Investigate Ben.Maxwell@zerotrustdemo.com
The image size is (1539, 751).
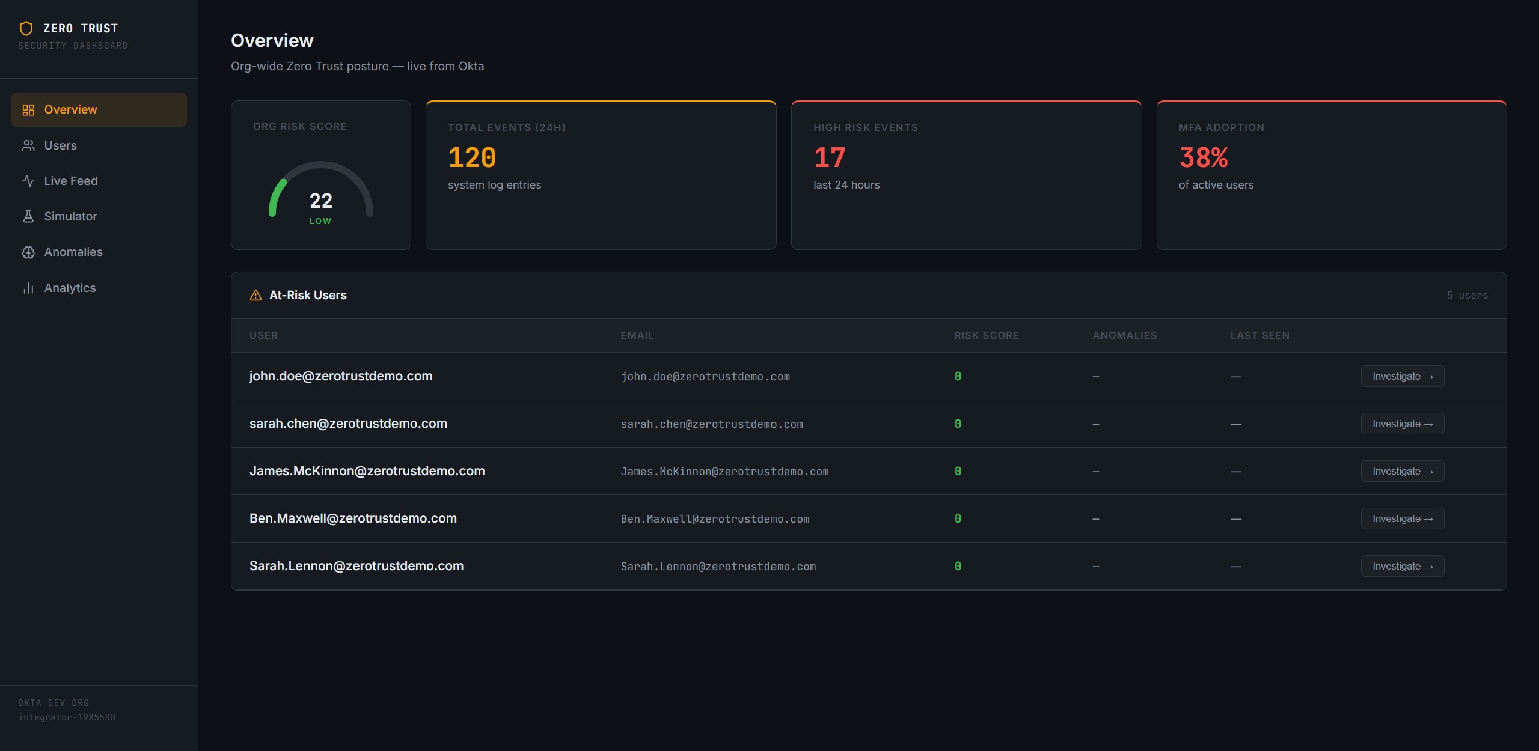point(1402,518)
